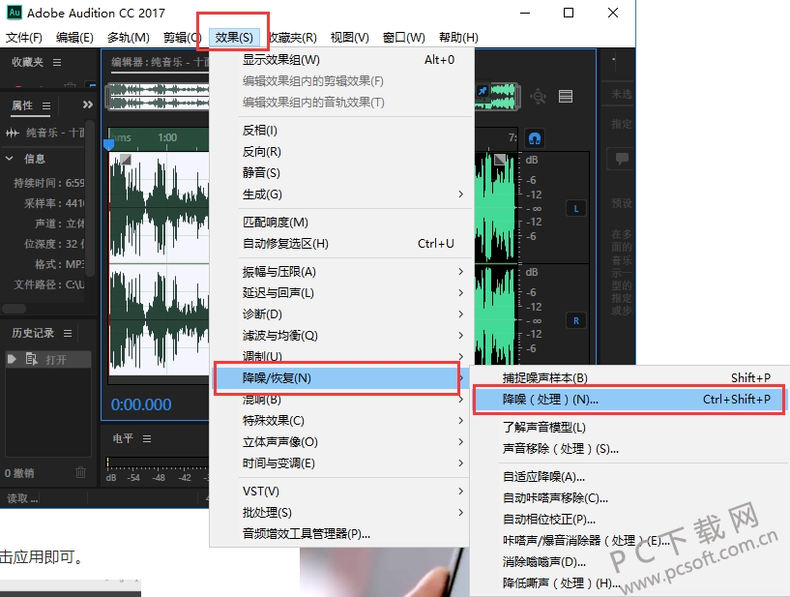Choose 降低嘶声（处理）(H)... entry
The image size is (790, 597).
(629, 582)
